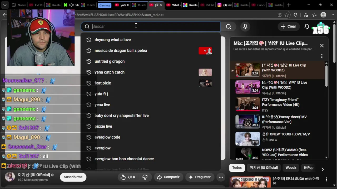This screenshot has width=337, height=189.
Task: Click the playlist scrollbar up arrow
Action: [326, 63]
